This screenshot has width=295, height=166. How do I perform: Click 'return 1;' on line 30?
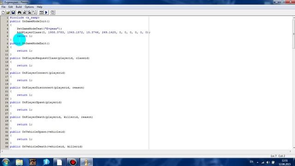coord(24,125)
